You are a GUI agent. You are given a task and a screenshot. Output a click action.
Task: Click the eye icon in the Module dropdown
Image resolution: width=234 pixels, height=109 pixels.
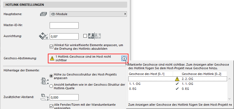[53, 14]
